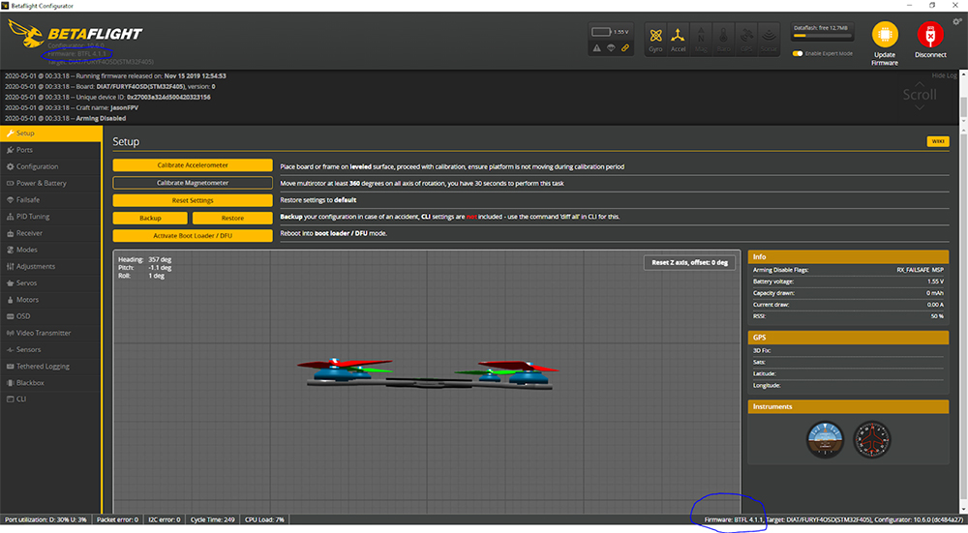Open the WIKI link button
This screenshot has width=968, height=533.
(x=938, y=141)
